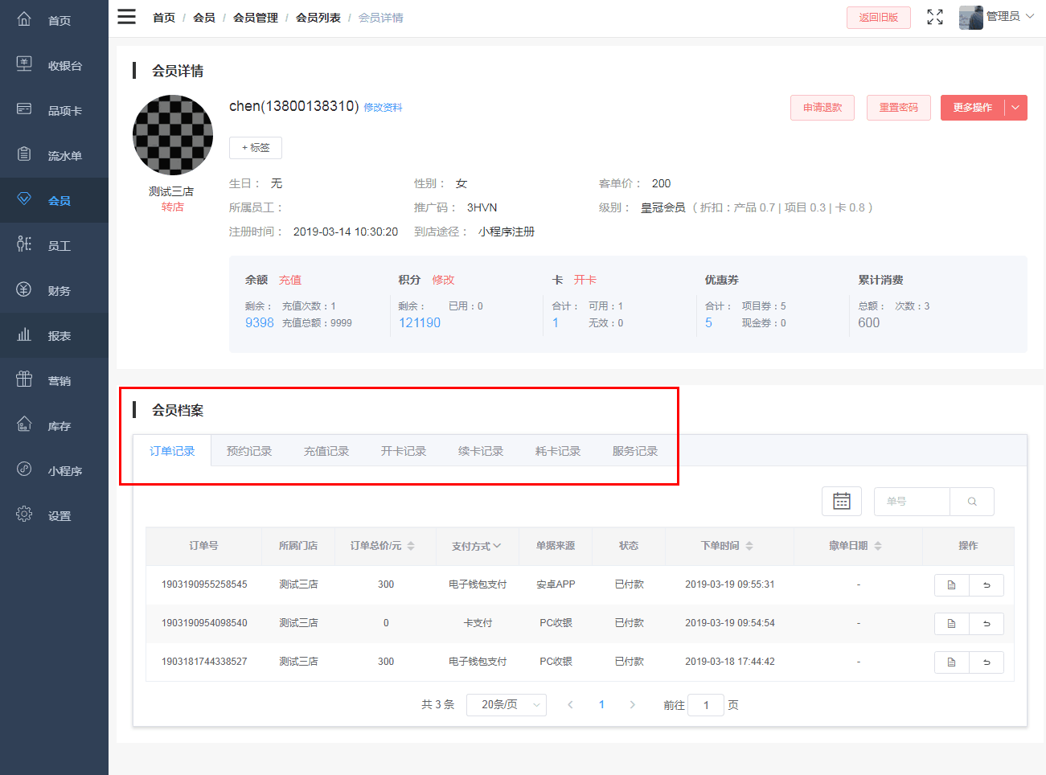Click the search magnifier icon button

(x=972, y=501)
